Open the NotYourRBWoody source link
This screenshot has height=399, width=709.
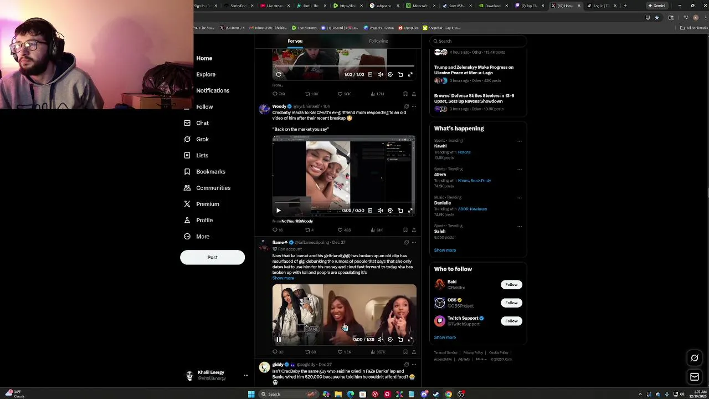[297, 221]
